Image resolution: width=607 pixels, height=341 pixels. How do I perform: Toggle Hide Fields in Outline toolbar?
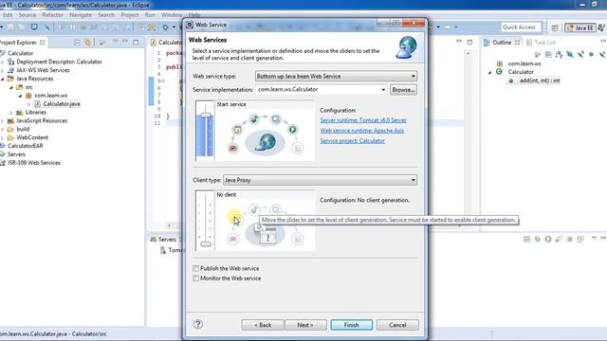tap(570, 55)
